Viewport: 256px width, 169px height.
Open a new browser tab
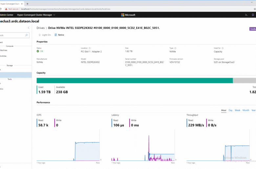pos(28,4)
